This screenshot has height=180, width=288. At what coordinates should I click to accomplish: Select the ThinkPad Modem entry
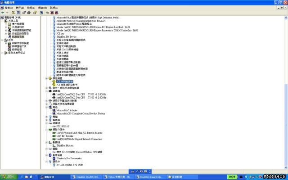[65, 146]
